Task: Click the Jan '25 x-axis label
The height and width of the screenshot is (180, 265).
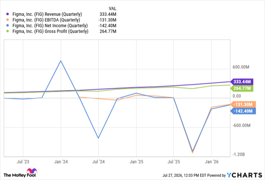Action: pos(136,162)
